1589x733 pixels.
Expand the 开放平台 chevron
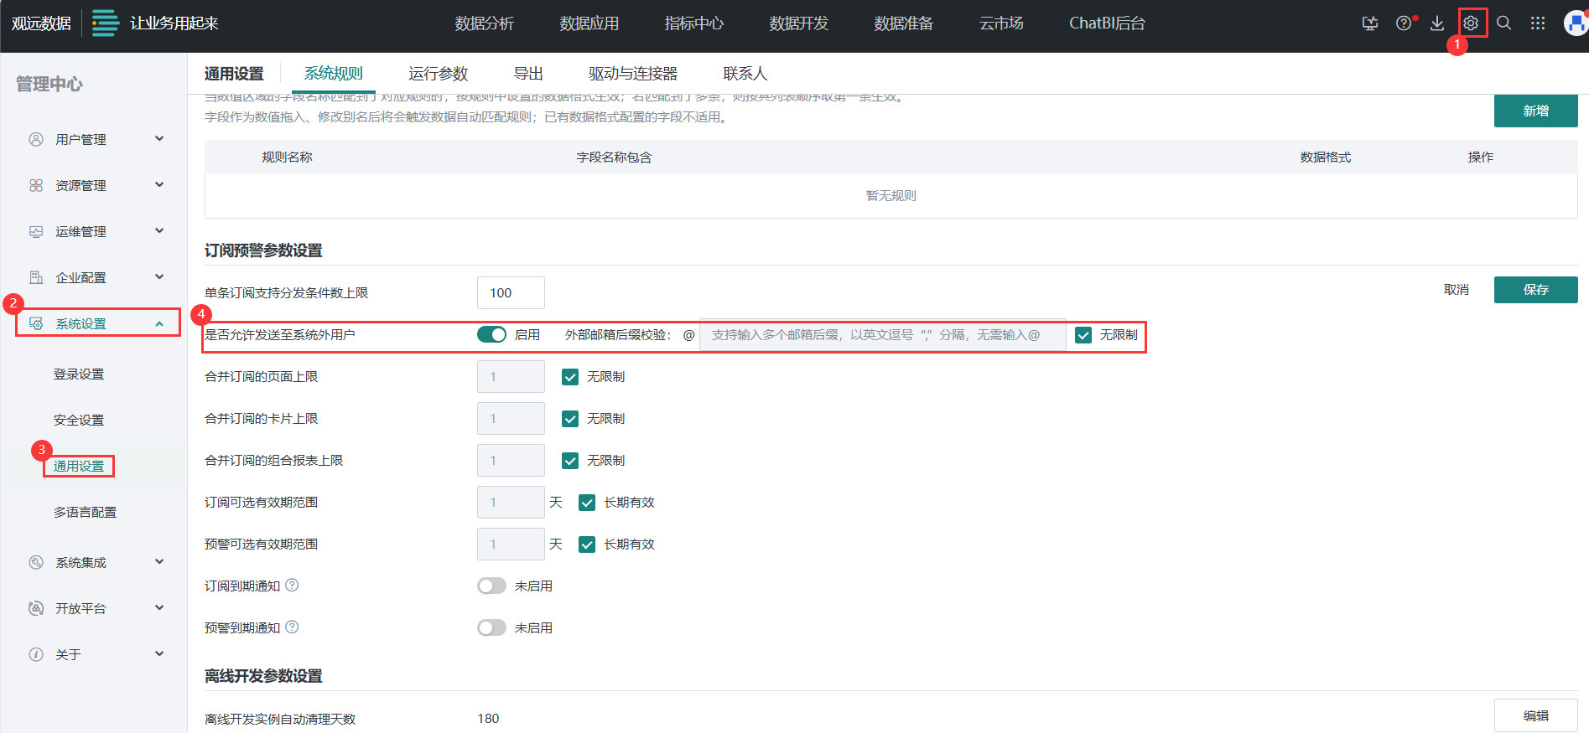159,607
